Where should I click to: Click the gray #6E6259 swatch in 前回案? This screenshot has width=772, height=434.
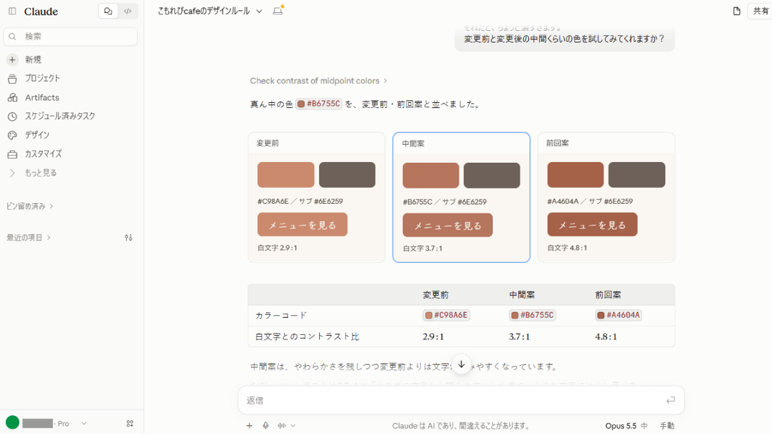click(637, 175)
